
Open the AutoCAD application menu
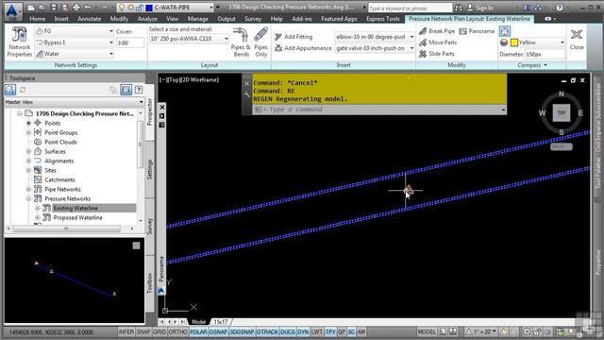point(12,11)
